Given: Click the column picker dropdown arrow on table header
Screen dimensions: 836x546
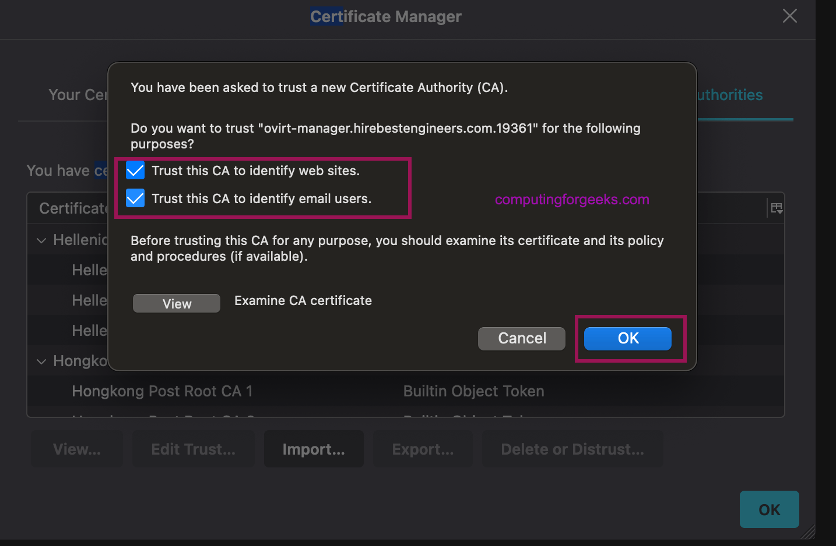Looking at the screenshot, I should point(777,207).
